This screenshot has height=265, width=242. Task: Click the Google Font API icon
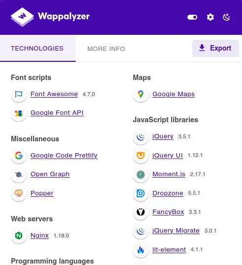coord(19,113)
